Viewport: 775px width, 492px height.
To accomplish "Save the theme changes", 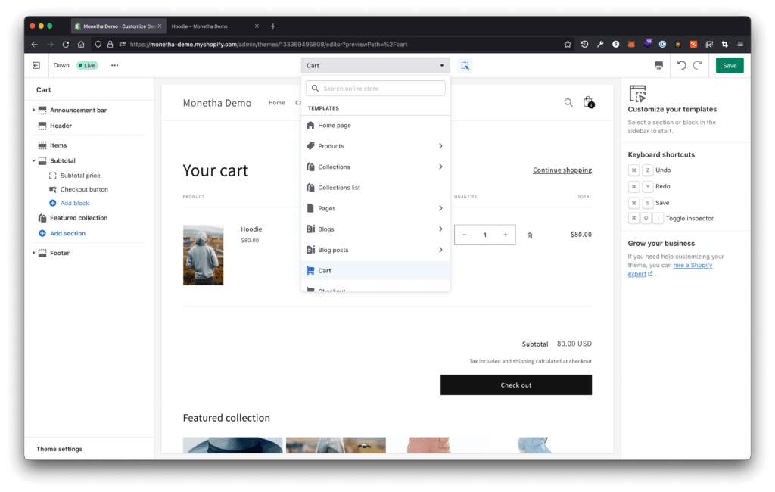I will coord(730,65).
